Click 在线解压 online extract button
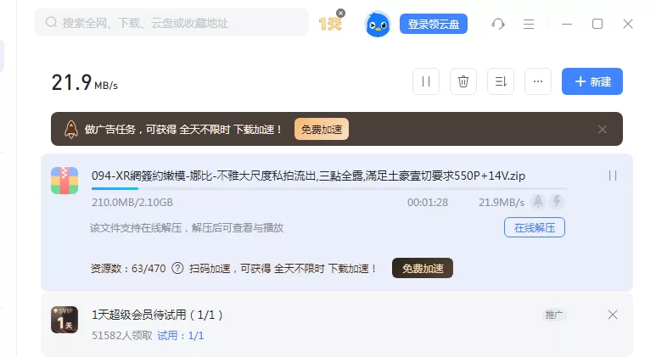656x357 pixels. [x=535, y=227]
